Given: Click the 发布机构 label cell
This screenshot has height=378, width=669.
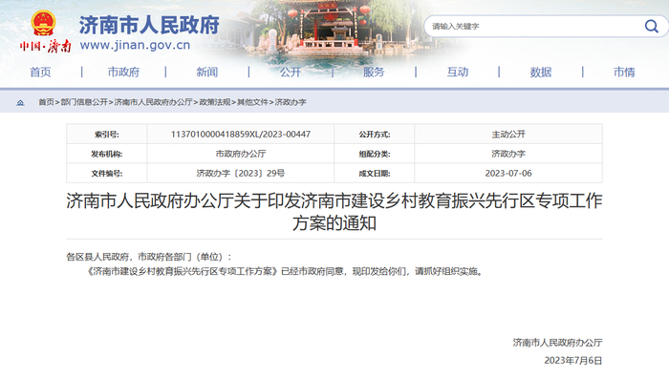Looking at the screenshot, I should (107, 154).
